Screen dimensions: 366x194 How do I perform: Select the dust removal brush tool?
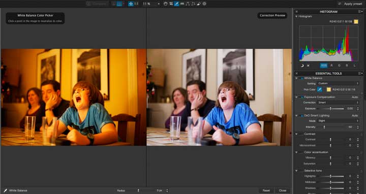pyautogui.click(x=199, y=4)
